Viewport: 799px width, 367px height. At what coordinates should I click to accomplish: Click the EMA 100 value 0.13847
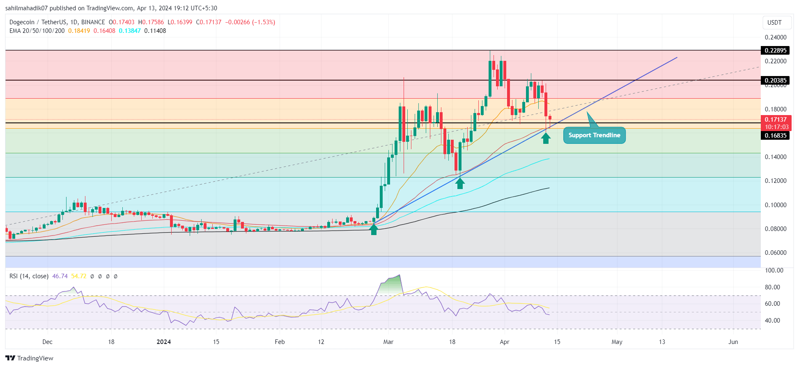(x=130, y=31)
